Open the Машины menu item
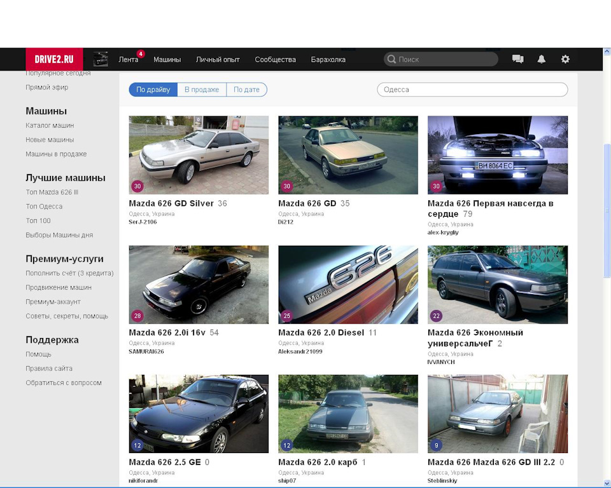The image size is (611, 488). [167, 60]
